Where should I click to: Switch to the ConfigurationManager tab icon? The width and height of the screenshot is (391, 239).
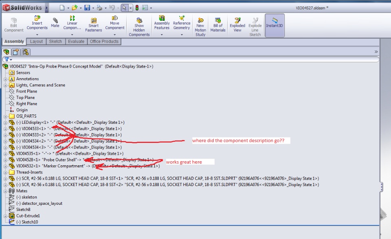pos(25,52)
